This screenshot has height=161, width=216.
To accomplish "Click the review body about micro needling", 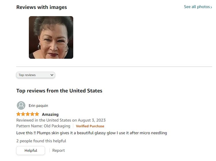I will [x=92, y=133].
